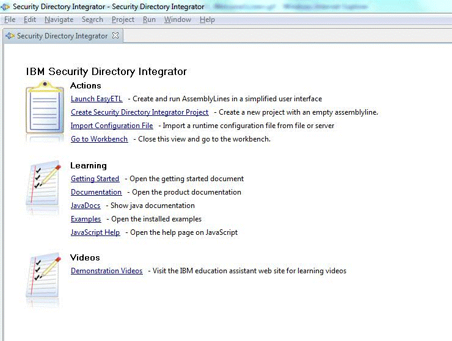Open the File menu
The image size is (452, 341).
pos(10,20)
